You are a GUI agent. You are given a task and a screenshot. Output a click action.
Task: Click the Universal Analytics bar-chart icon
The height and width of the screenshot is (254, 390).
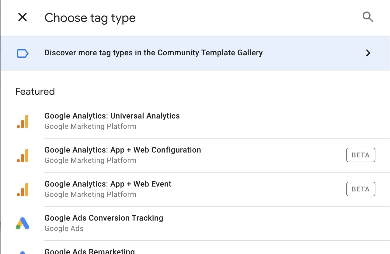point(23,122)
